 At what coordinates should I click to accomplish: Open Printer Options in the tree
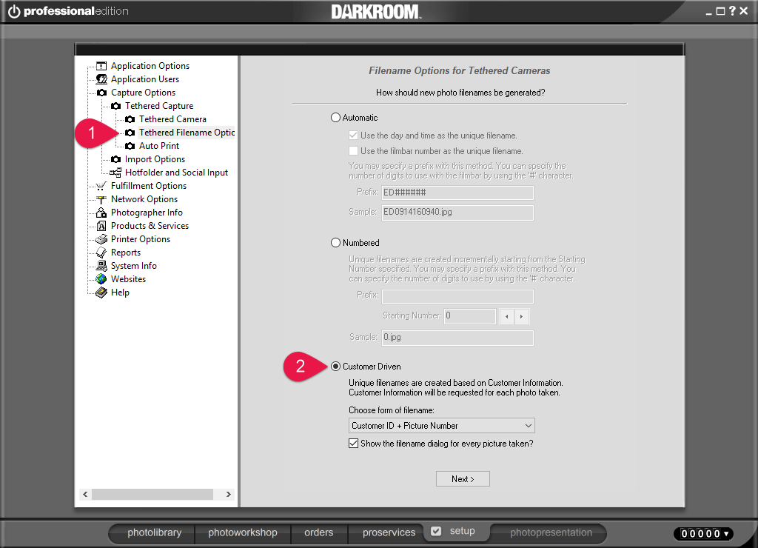140,239
